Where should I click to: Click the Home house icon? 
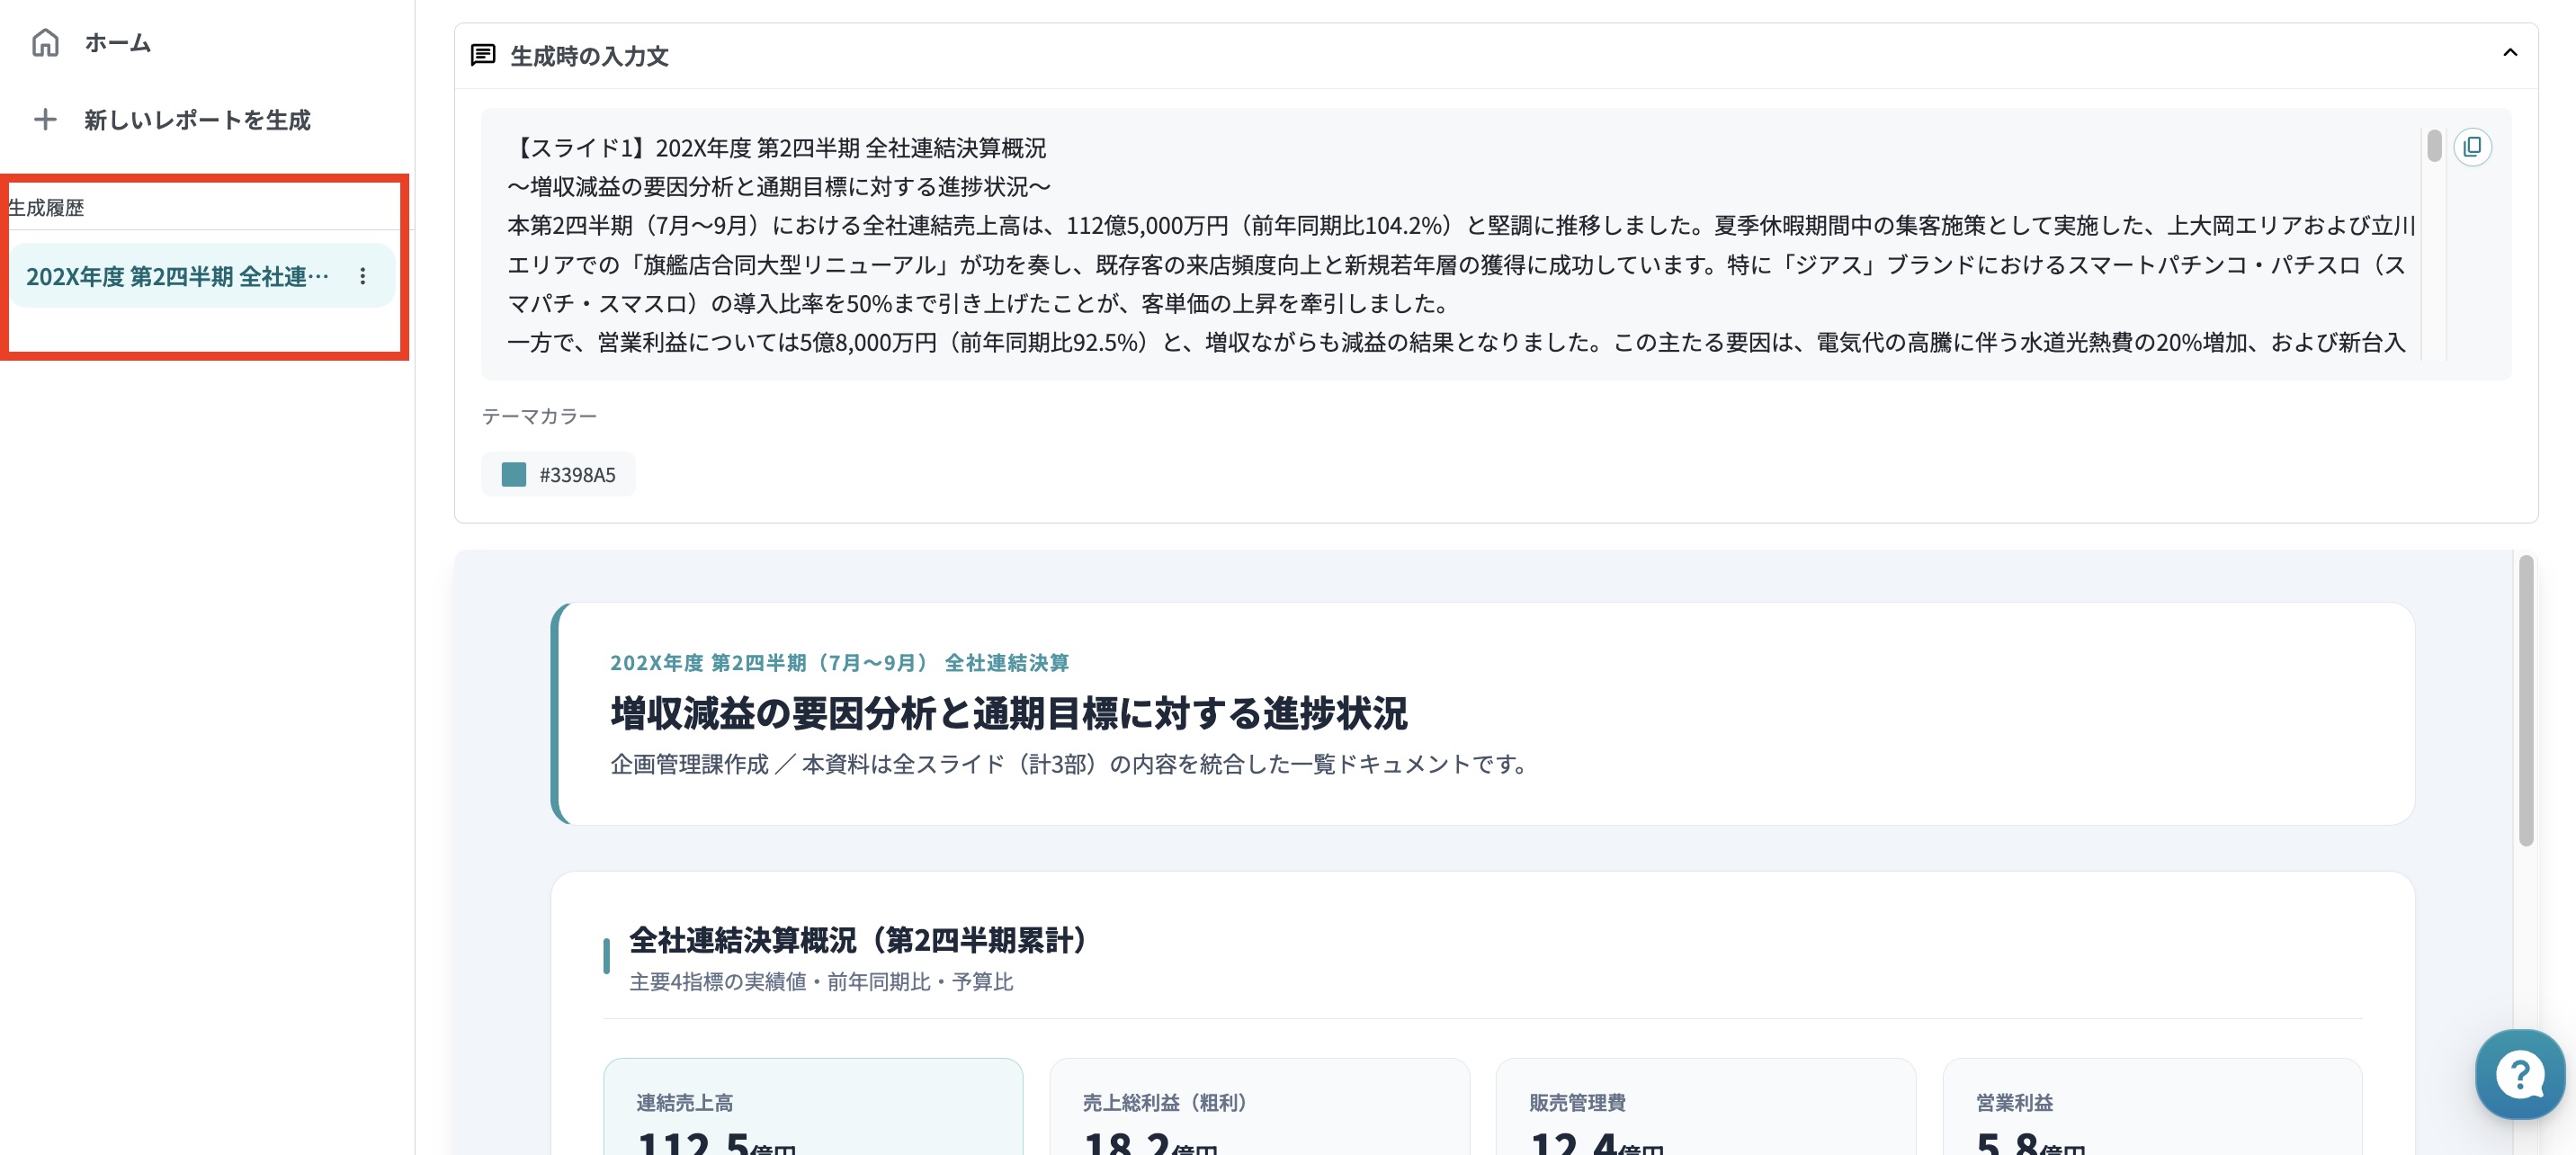(46, 42)
